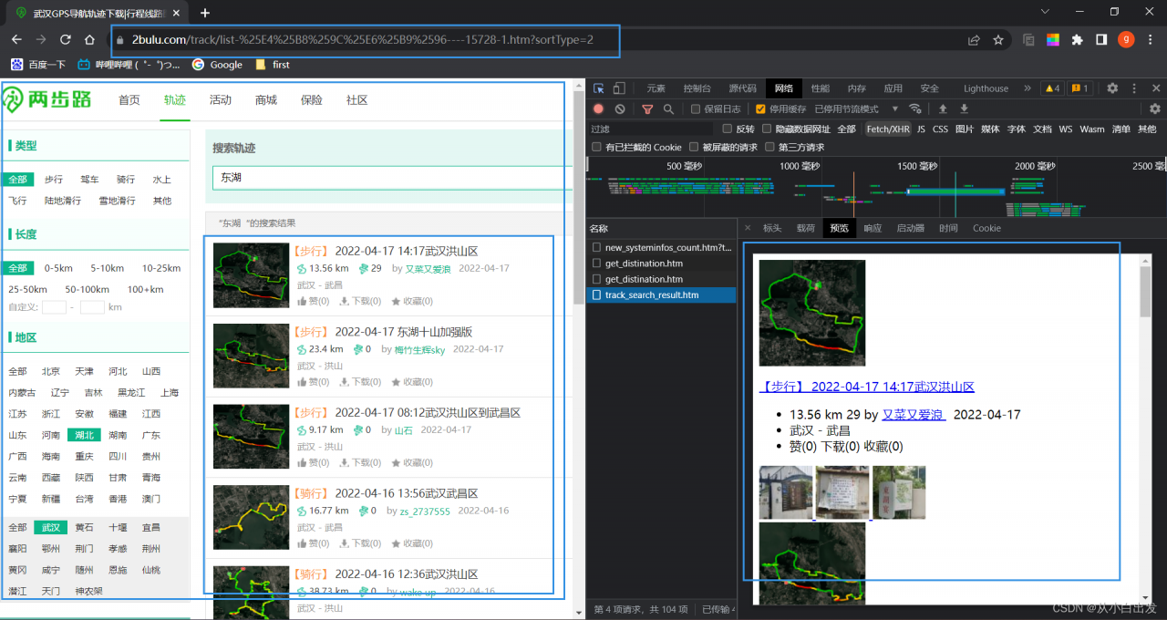Open DevTools settings gear in the top bar
Image resolution: width=1167 pixels, height=620 pixels.
1112,88
